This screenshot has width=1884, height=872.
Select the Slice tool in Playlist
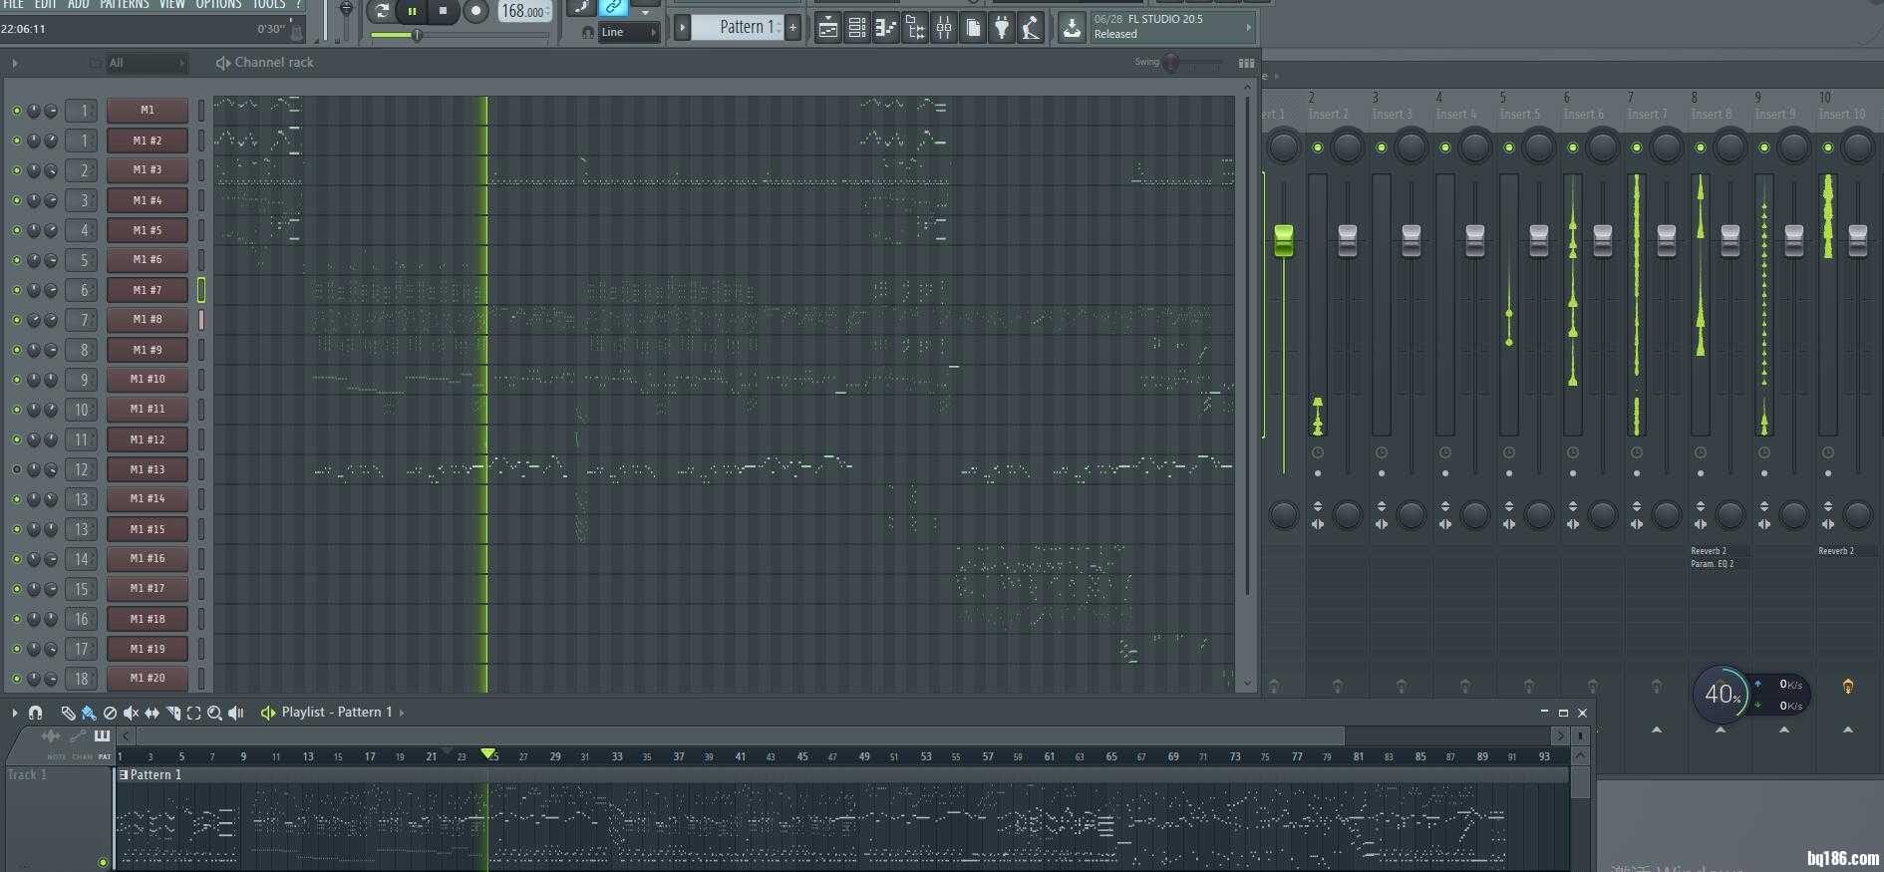pos(172,713)
